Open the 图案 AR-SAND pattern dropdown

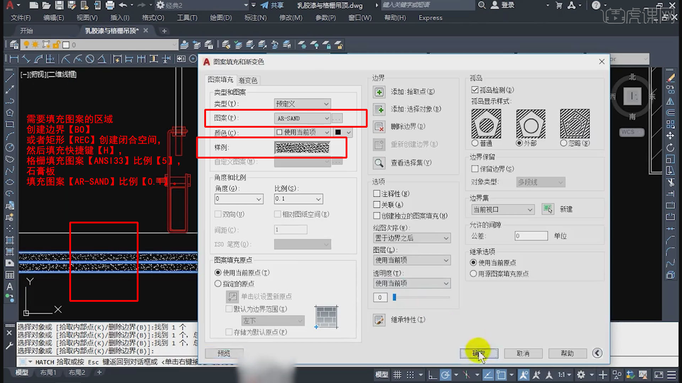(x=302, y=118)
